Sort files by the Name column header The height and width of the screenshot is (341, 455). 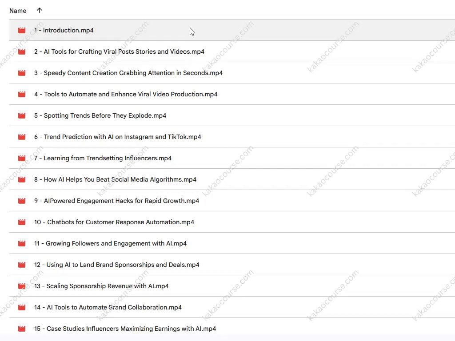(18, 11)
